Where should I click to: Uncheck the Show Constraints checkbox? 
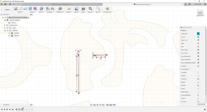(x=198, y=59)
